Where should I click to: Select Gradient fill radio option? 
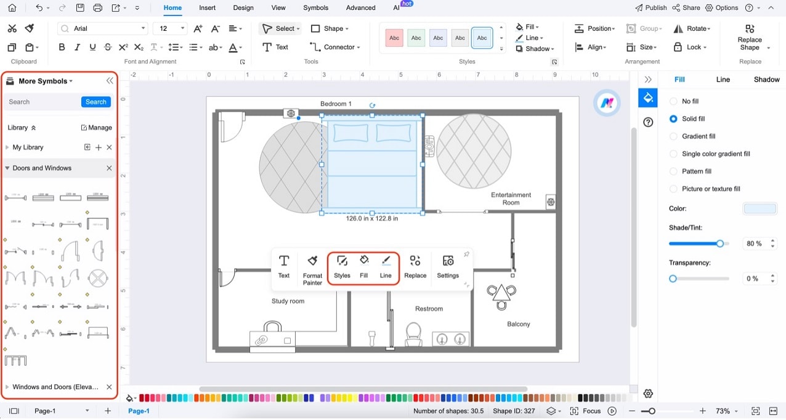[x=673, y=136]
